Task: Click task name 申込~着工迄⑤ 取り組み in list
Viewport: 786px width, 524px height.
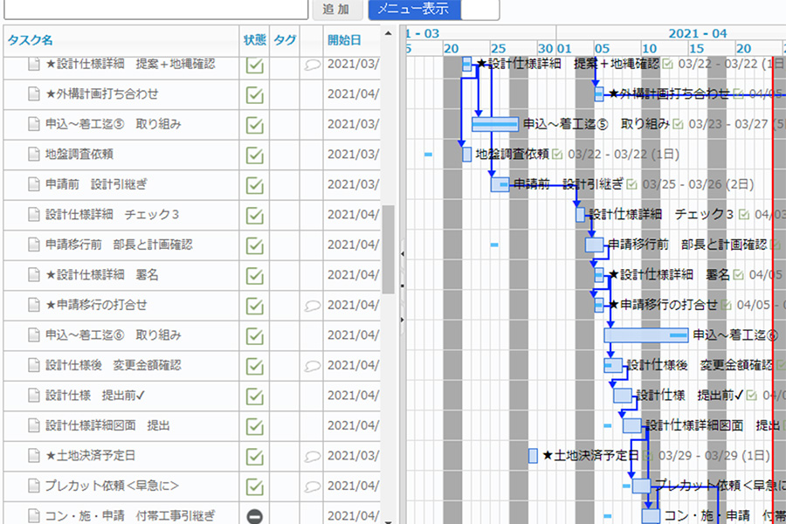Action: click(x=114, y=124)
